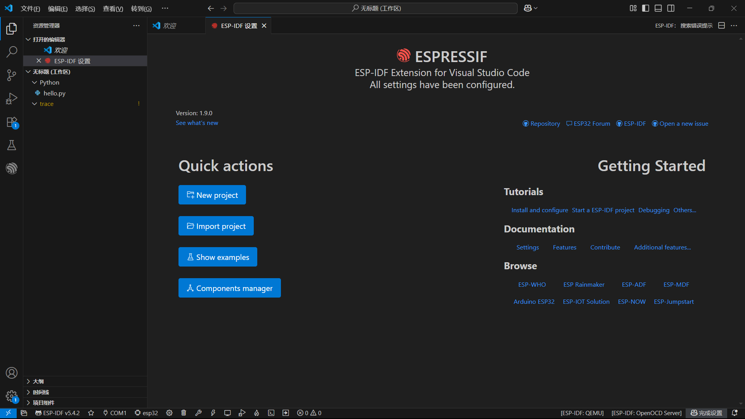Click the workspace search box in title bar
Screen dimensions: 745x419
point(376,8)
